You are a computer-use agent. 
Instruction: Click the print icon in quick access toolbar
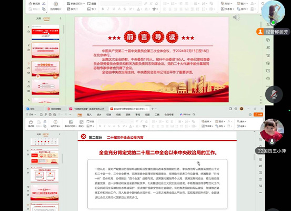(x=50, y=114)
